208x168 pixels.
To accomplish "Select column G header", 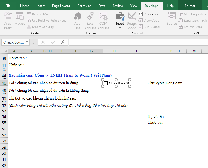I will pos(91,51).
